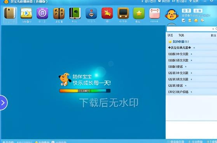Expand the blue side arrow panel handle
The width and height of the screenshot is (217, 143).
pyautogui.click(x=3, y=103)
